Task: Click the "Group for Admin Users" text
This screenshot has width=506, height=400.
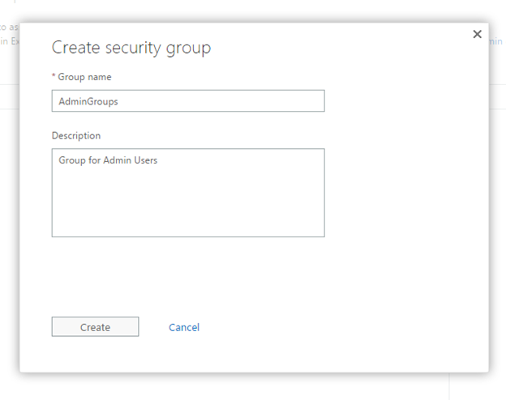Action: click(108, 160)
